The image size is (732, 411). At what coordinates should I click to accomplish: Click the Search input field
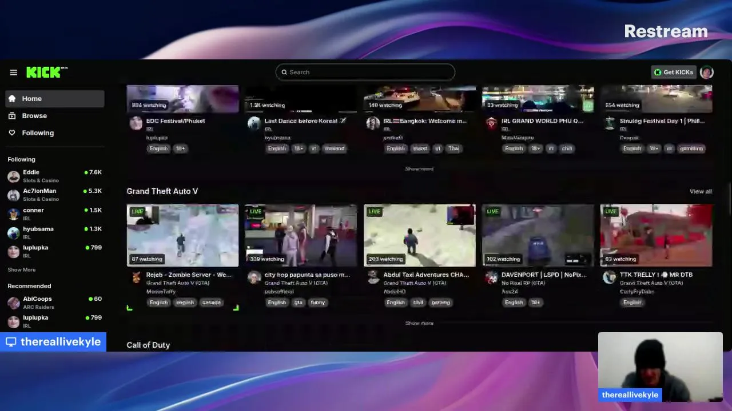365,72
